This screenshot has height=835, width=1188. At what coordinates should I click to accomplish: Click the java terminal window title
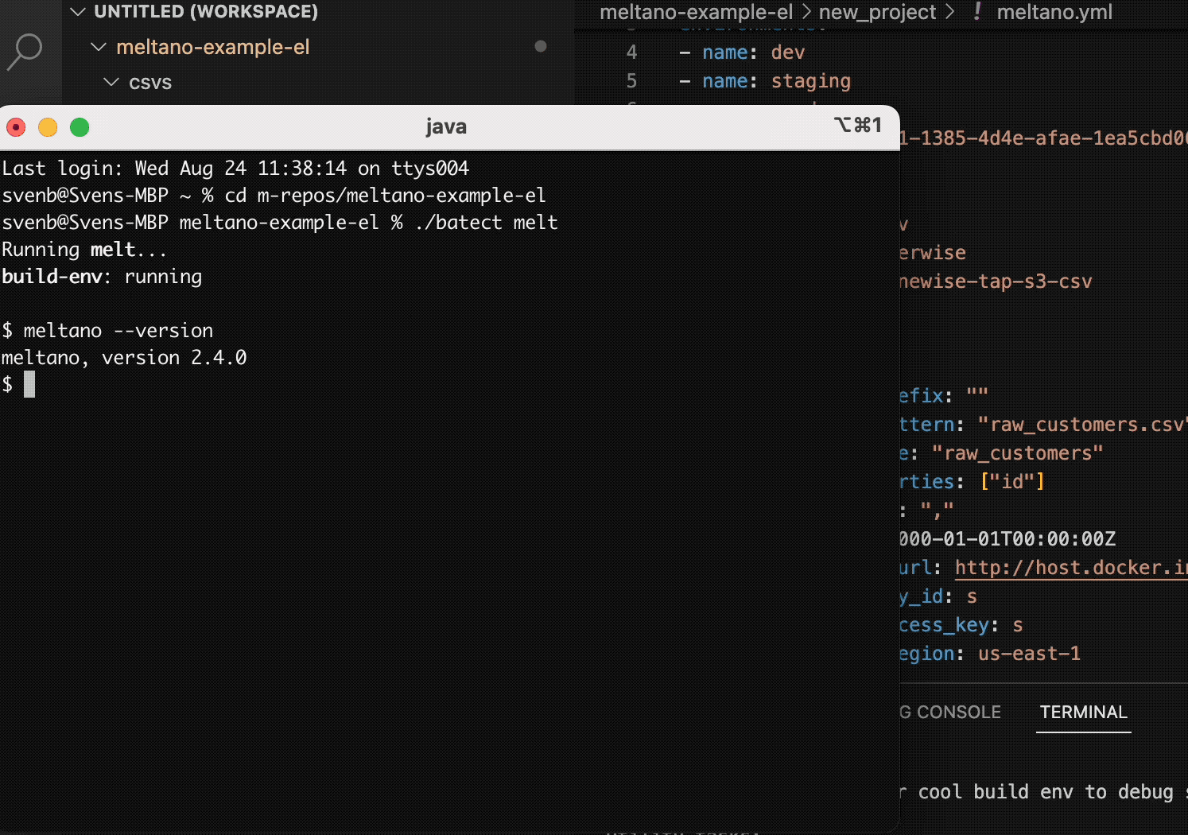[446, 126]
